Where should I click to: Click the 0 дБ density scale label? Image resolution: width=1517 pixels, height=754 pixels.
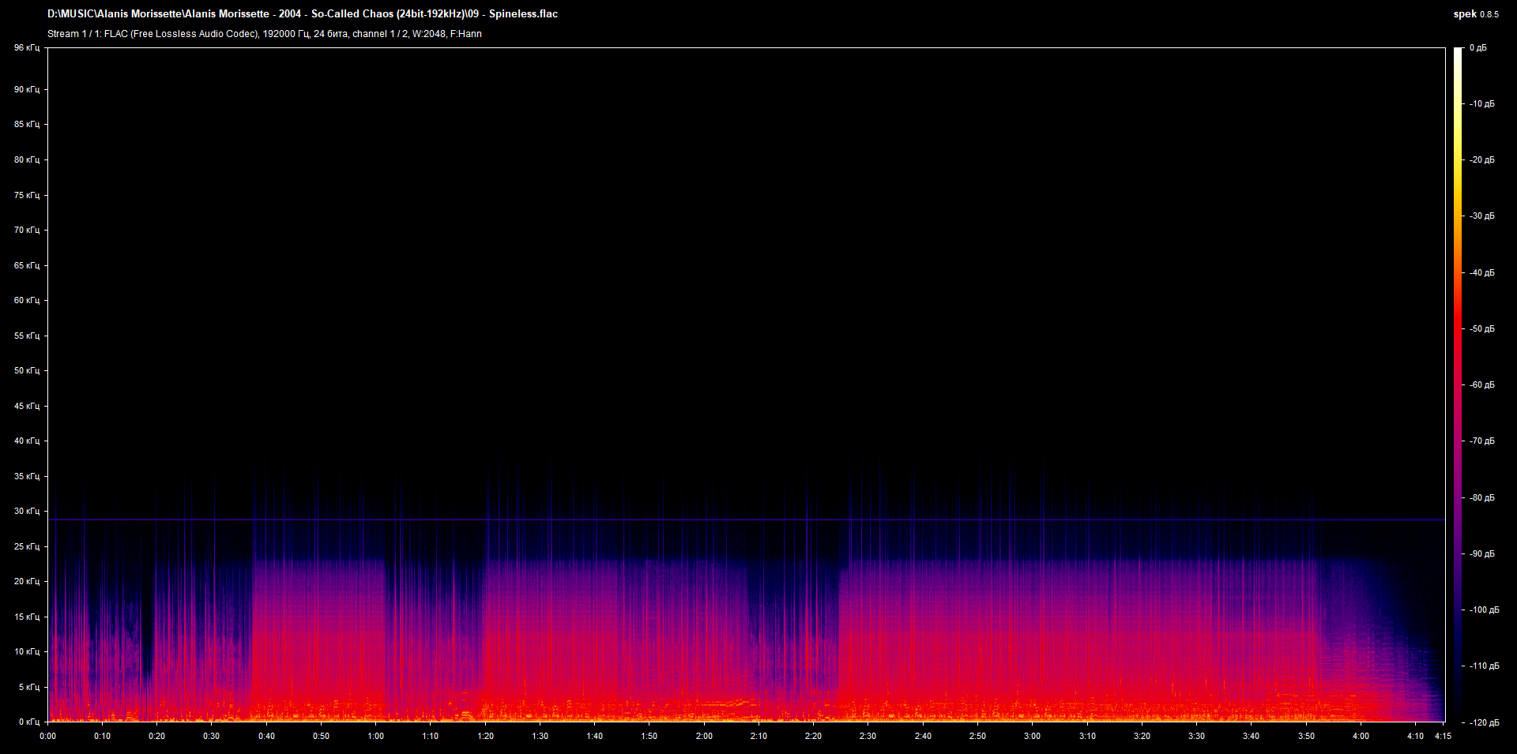[1477, 48]
